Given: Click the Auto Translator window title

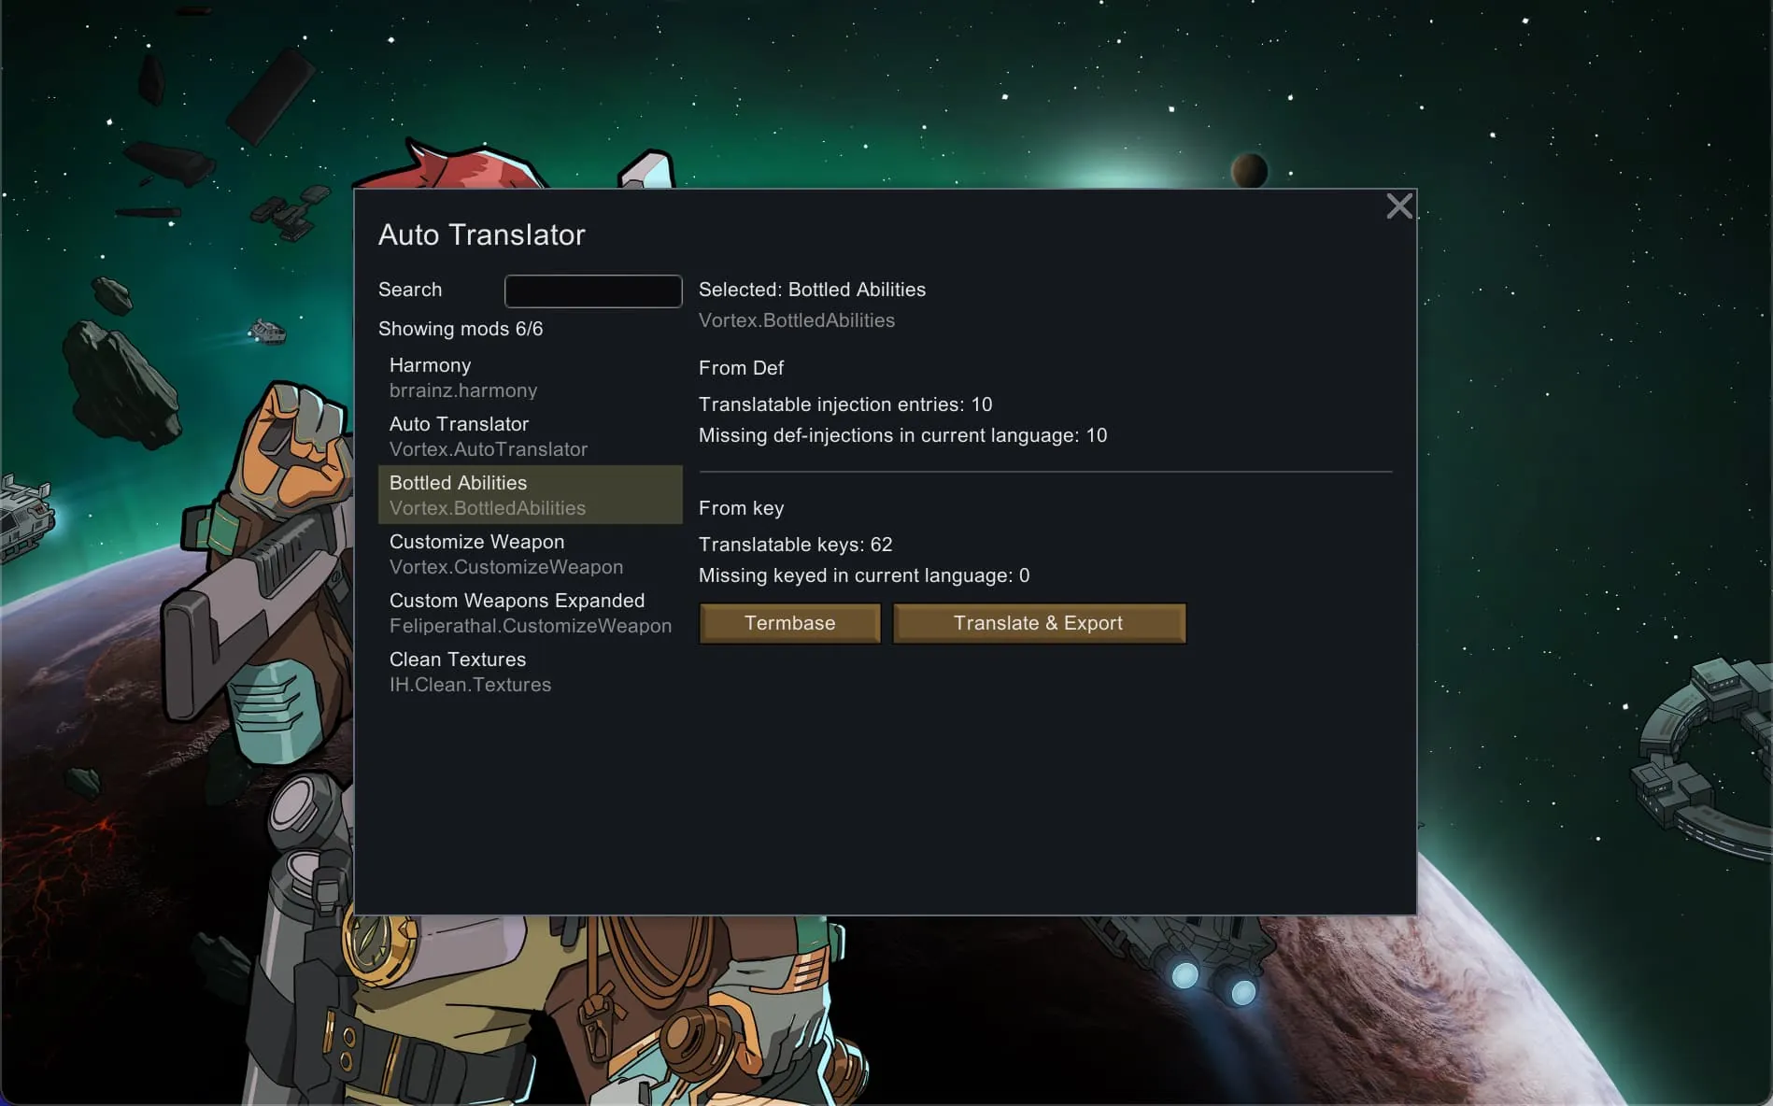Looking at the screenshot, I should click(481, 234).
